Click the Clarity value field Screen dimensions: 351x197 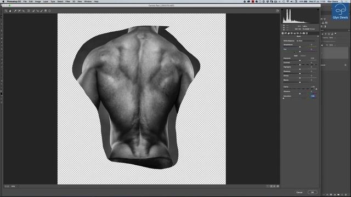coord(313,86)
